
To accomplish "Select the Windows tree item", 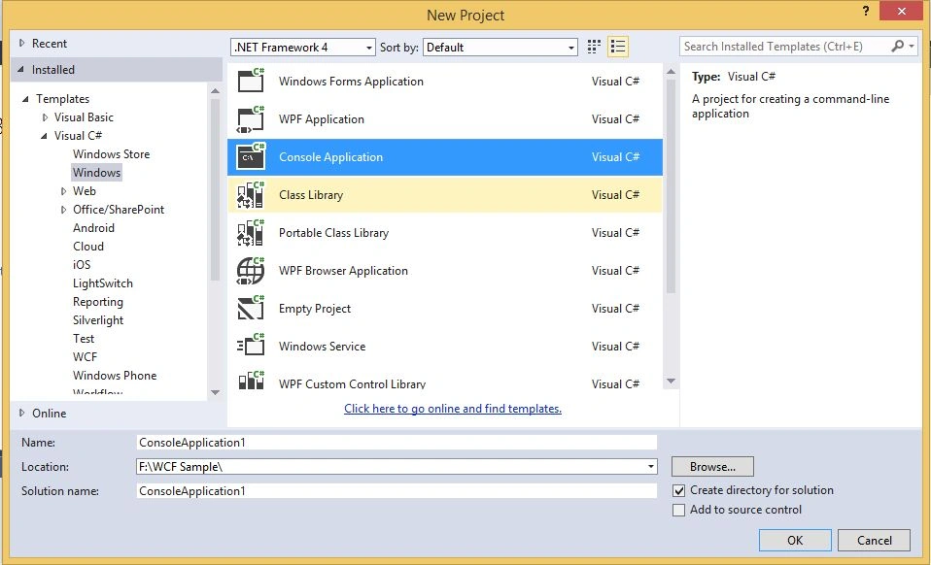I will coord(97,173).
